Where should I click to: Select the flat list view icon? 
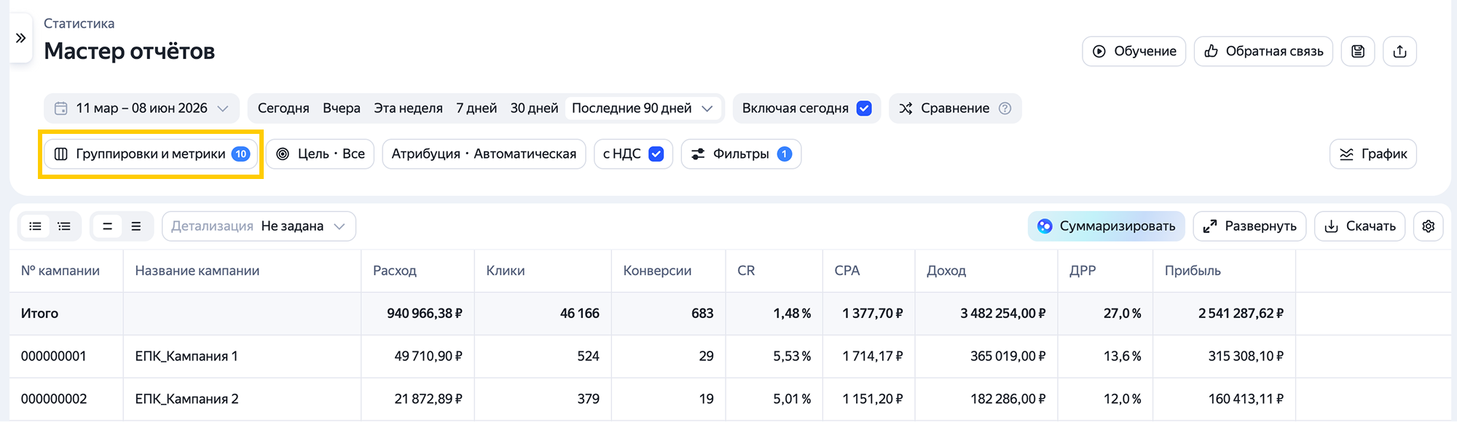tap(35, 226)
